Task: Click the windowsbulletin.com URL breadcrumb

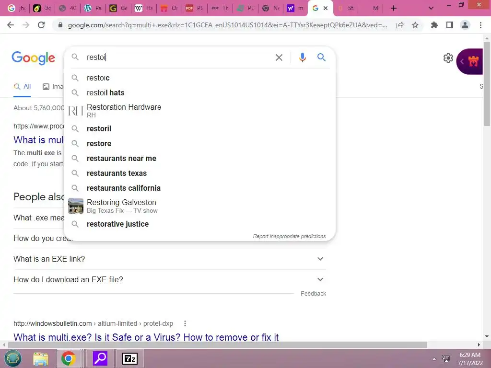Action: click(93, 323)
